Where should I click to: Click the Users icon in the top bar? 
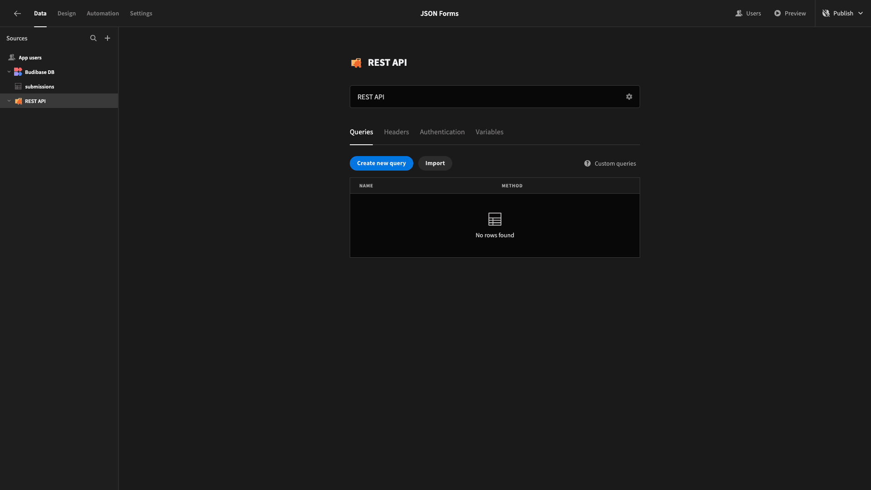coord(739,13)
